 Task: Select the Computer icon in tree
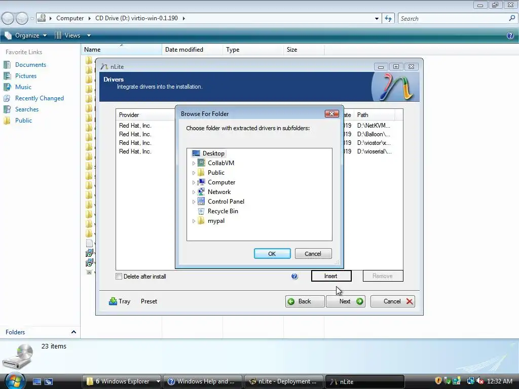(201, 182)
